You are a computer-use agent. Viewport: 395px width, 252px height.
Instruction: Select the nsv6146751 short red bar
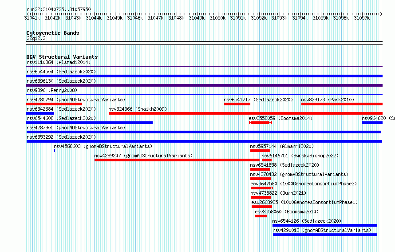coord(267,160)
